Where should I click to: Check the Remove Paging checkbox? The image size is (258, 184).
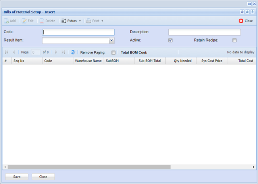click(x=114, y=52)
